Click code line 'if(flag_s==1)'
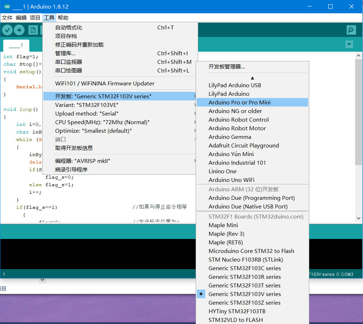This screenshot has height=324, width=363. coord(37,207)
